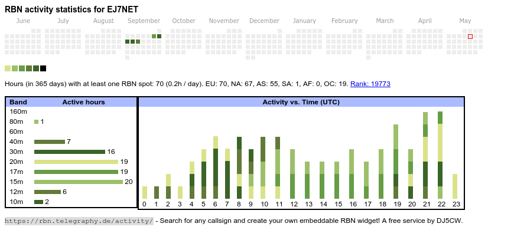Click the activity bar for hour 0

(145, 193)
